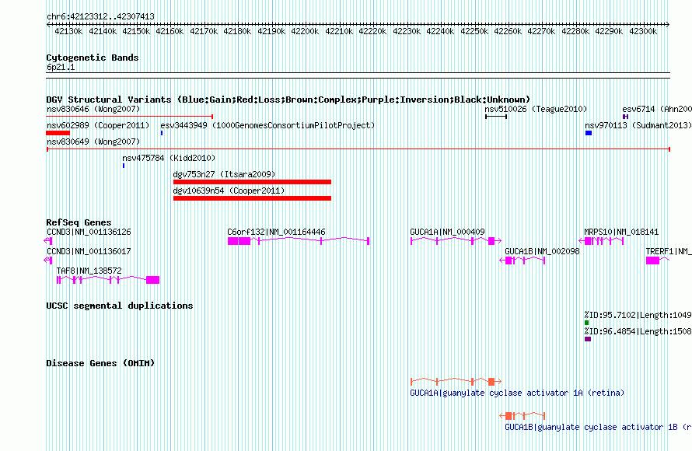Open the %ID:96.4854 duplication label
This screenshot has width=692, height=451.
pos(638,331)
